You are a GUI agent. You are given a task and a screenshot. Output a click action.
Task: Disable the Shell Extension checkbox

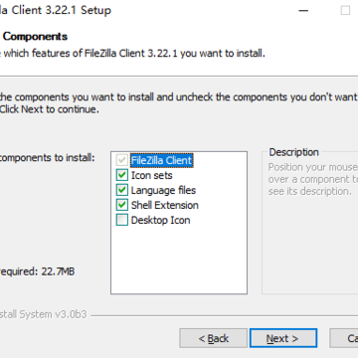[122, 205]
